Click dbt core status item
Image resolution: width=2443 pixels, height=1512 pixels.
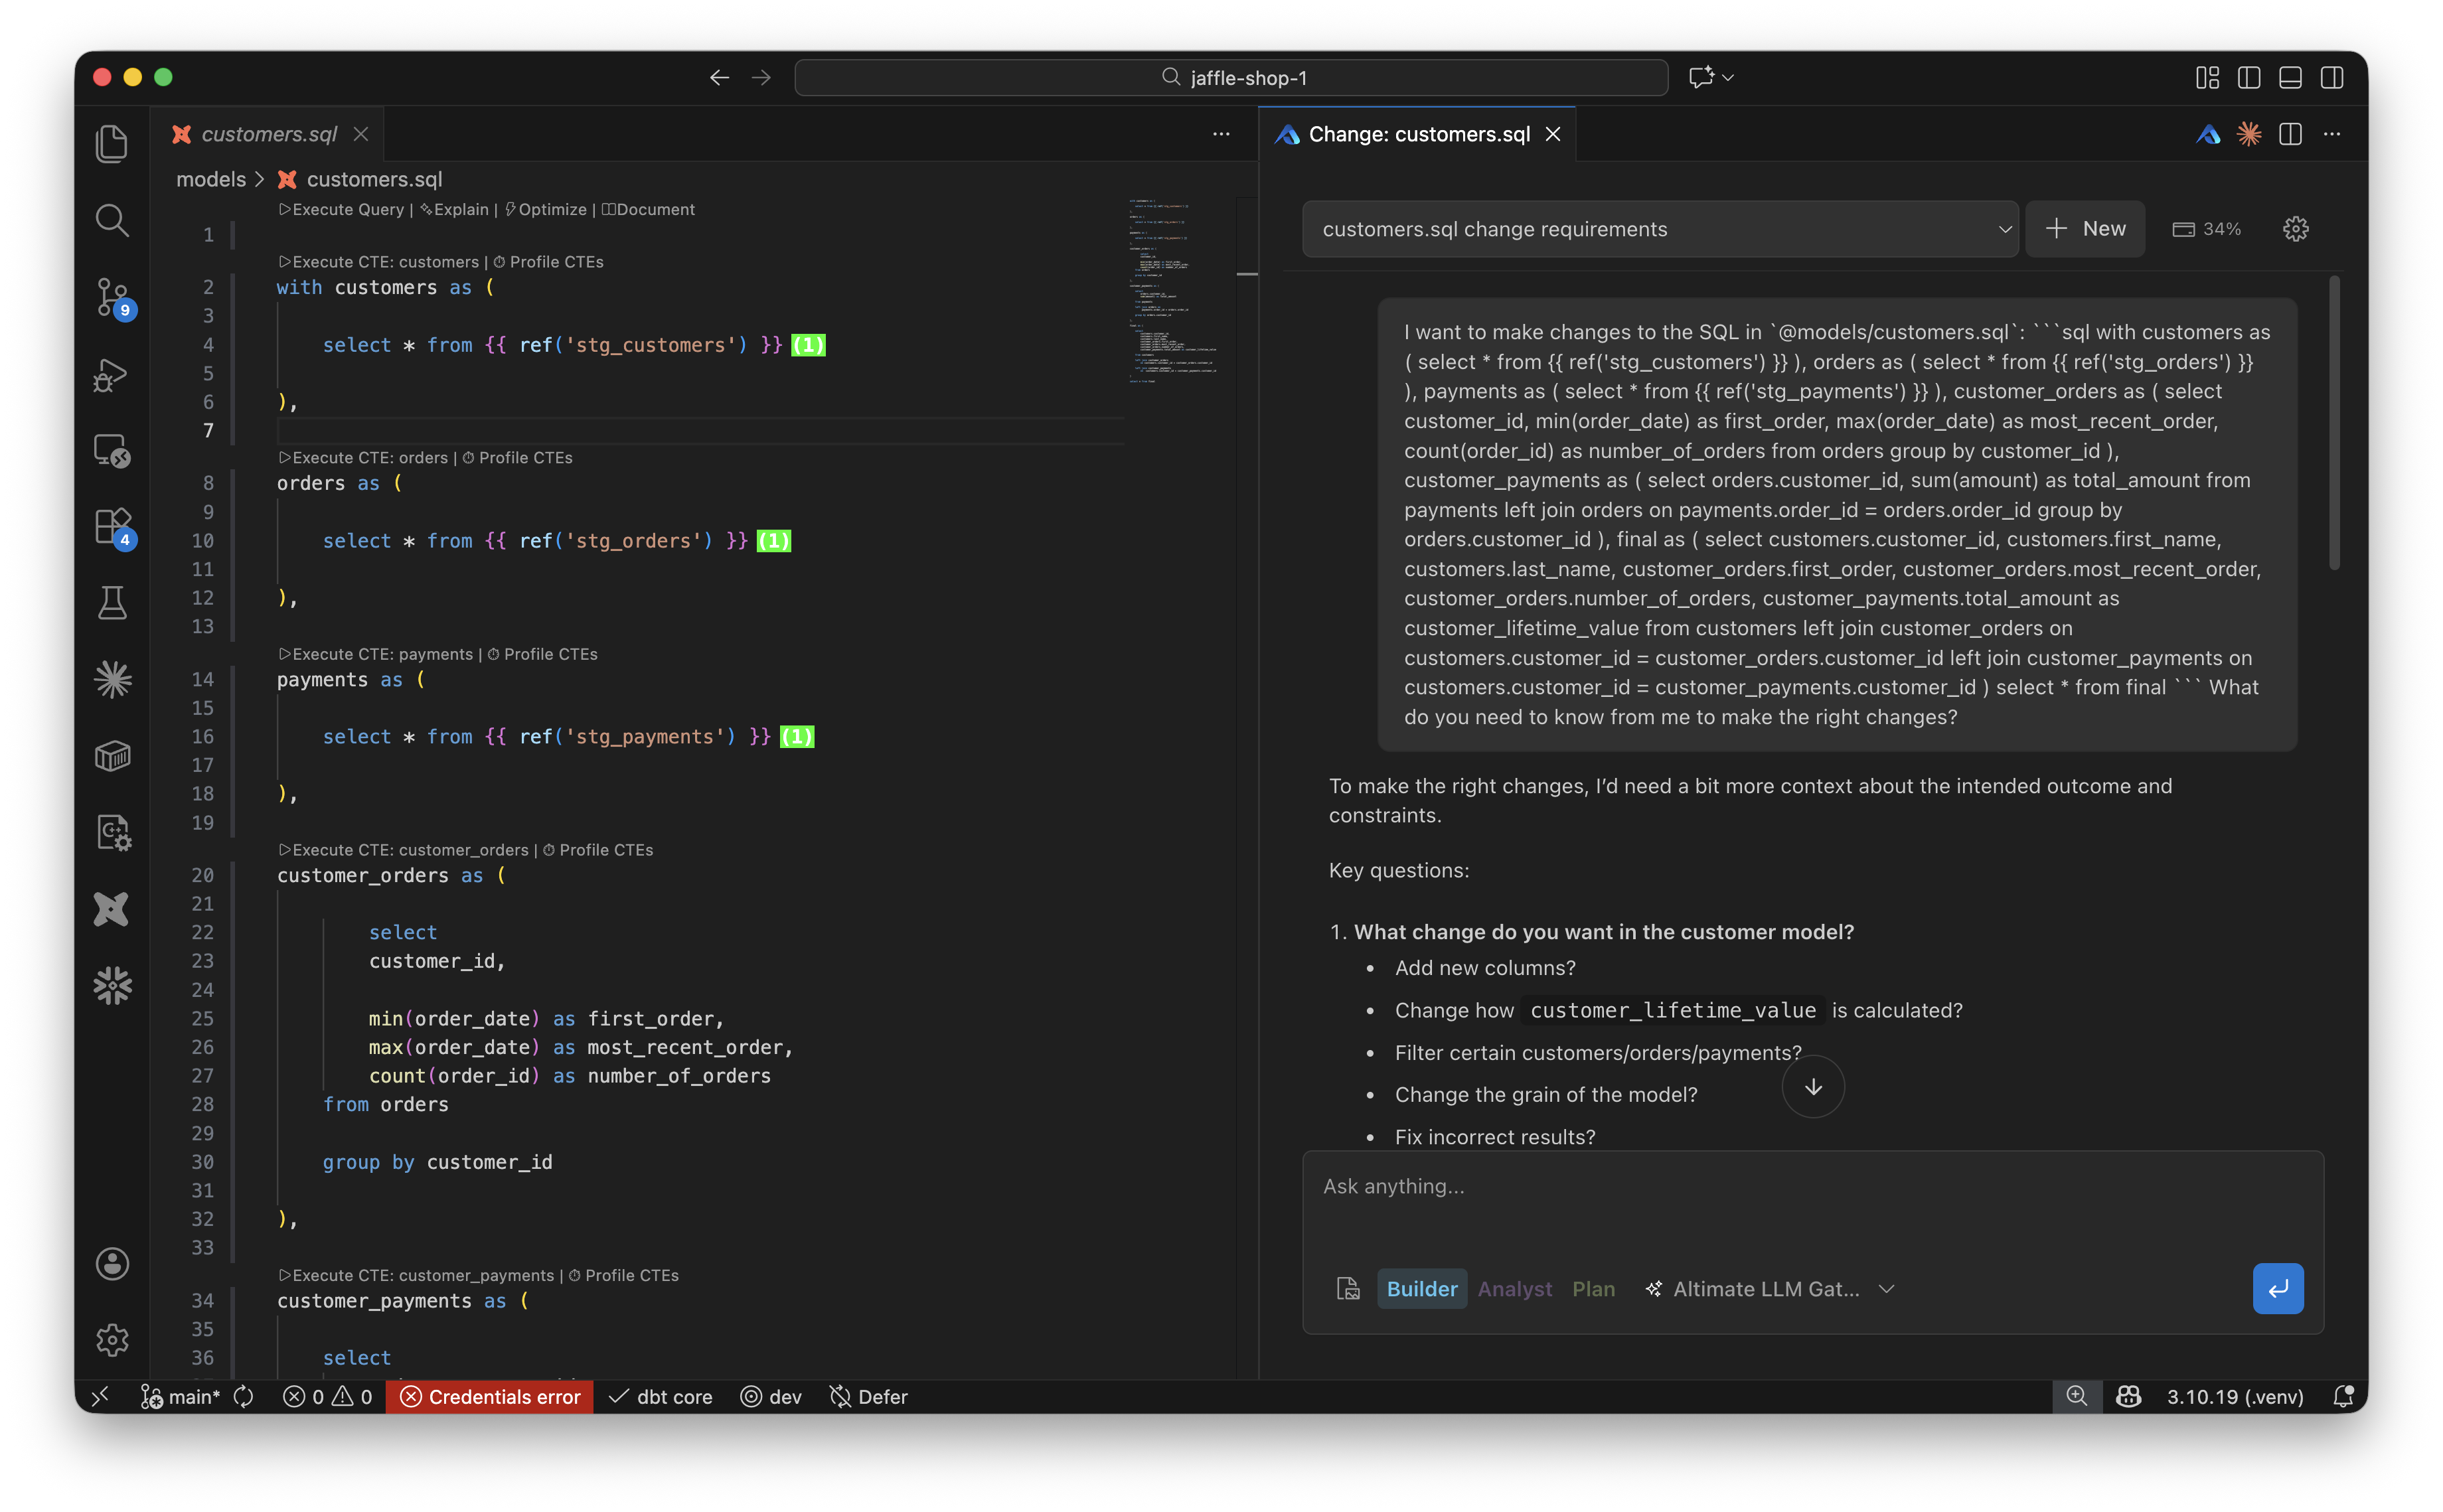pyautogui.click(x=660, y=1397)
